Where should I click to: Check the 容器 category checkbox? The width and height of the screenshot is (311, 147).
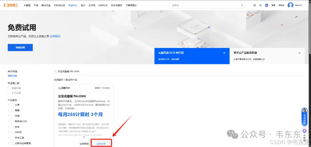tap(12, 110)
